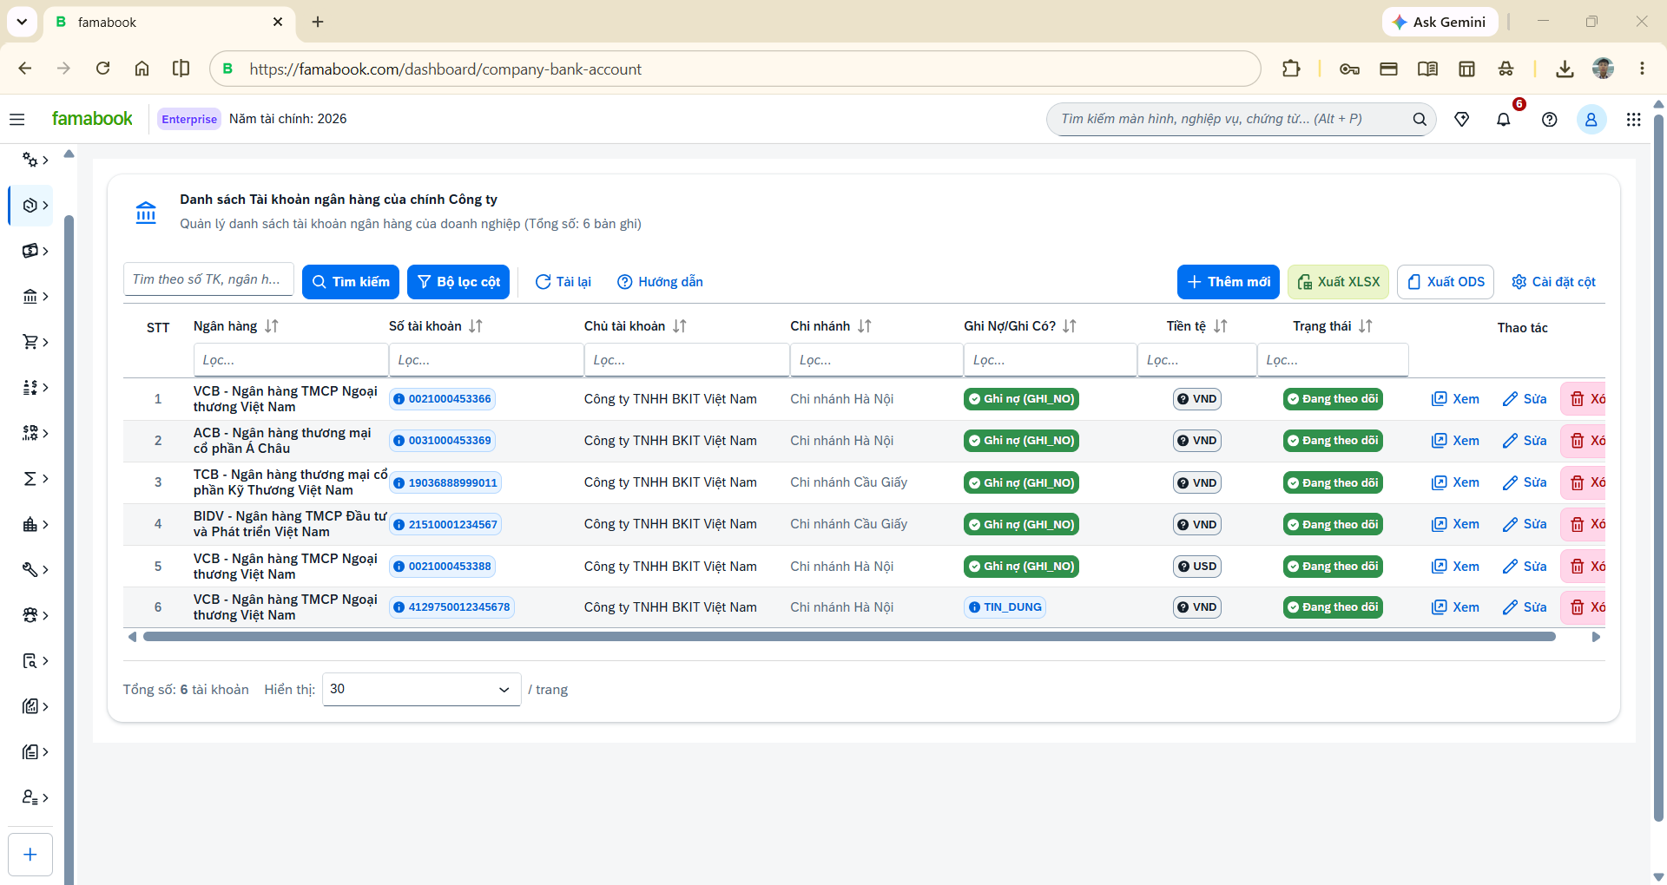This screenshot has width=1667, height=885.
Task: Open the gears settings sidebar icon
Action: pos(30,160)
